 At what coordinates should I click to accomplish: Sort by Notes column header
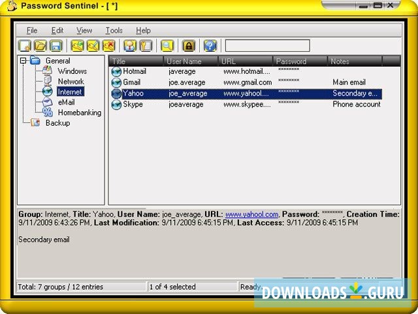coord(355,61)
